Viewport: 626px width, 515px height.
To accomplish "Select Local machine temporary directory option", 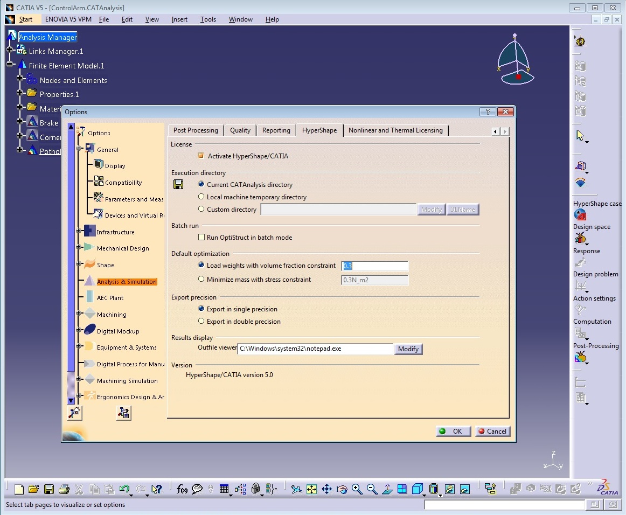I will pyautogui.click(x=201, y=197).
